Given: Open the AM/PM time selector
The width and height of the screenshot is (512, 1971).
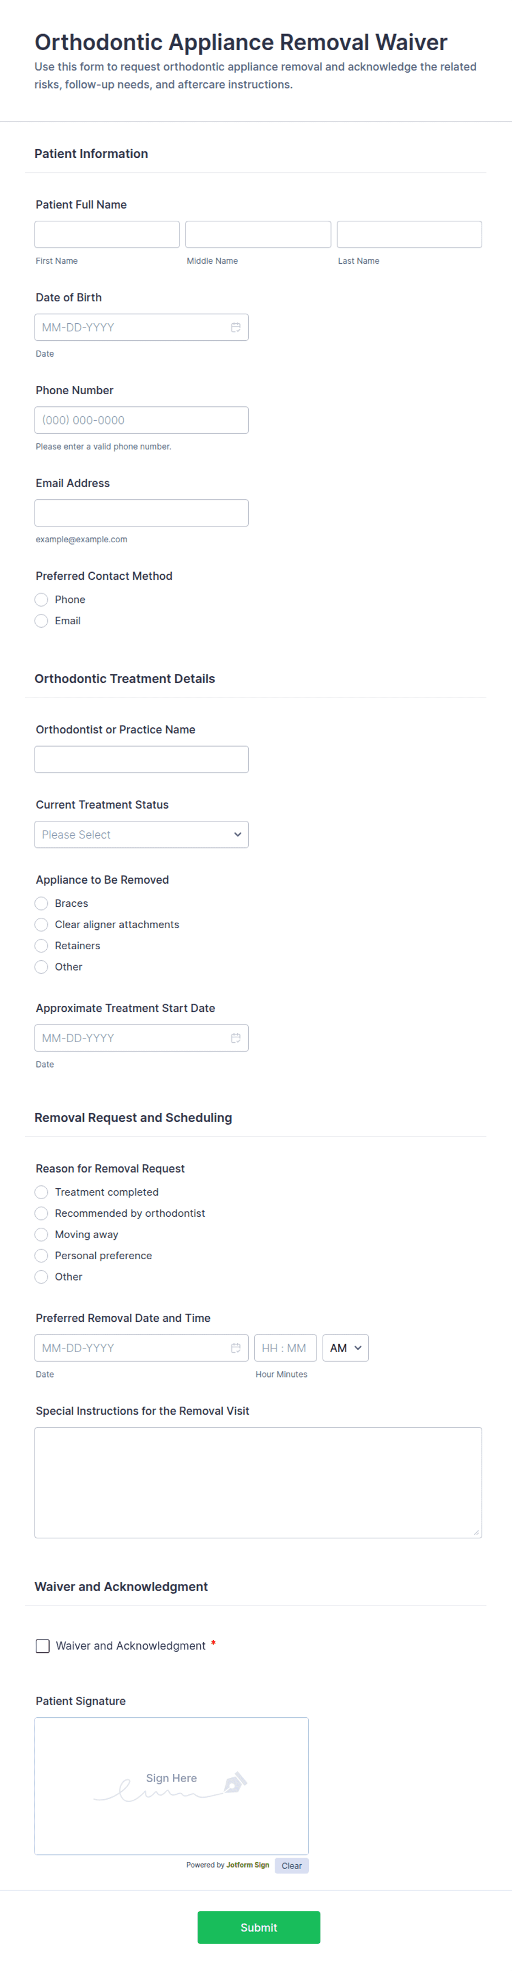Looking at the screenshot, I should tap(345, 1347).
